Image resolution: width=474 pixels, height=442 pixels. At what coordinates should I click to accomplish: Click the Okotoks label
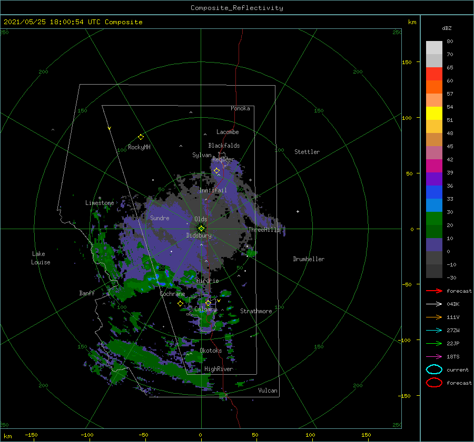point(211,351)
